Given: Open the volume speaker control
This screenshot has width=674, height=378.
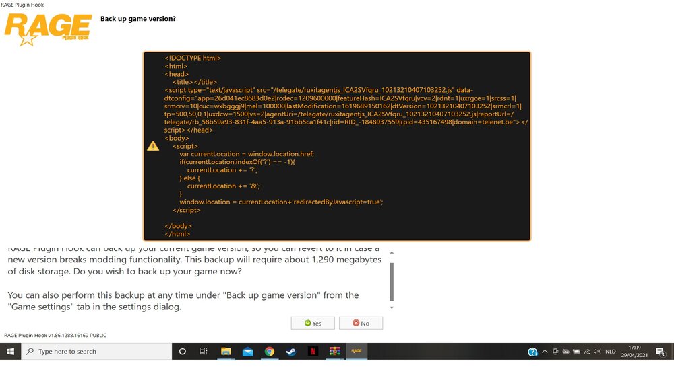Looking at the screenshot, I should (597, 351).
